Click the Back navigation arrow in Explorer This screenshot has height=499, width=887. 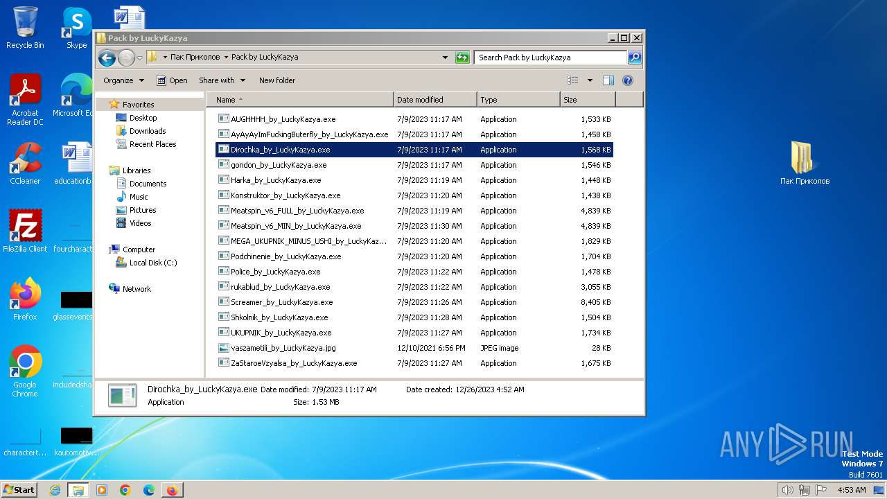pos(107,58)
